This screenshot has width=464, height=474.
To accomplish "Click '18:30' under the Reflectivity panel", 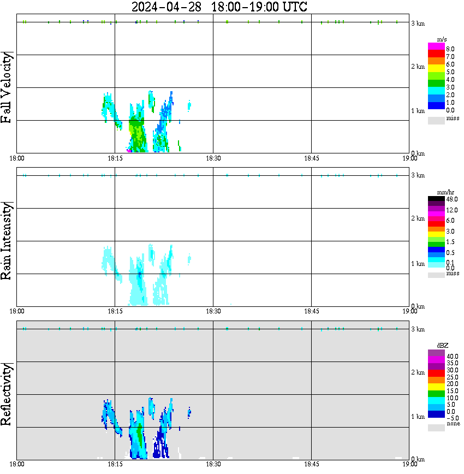I will coord(213,464).
